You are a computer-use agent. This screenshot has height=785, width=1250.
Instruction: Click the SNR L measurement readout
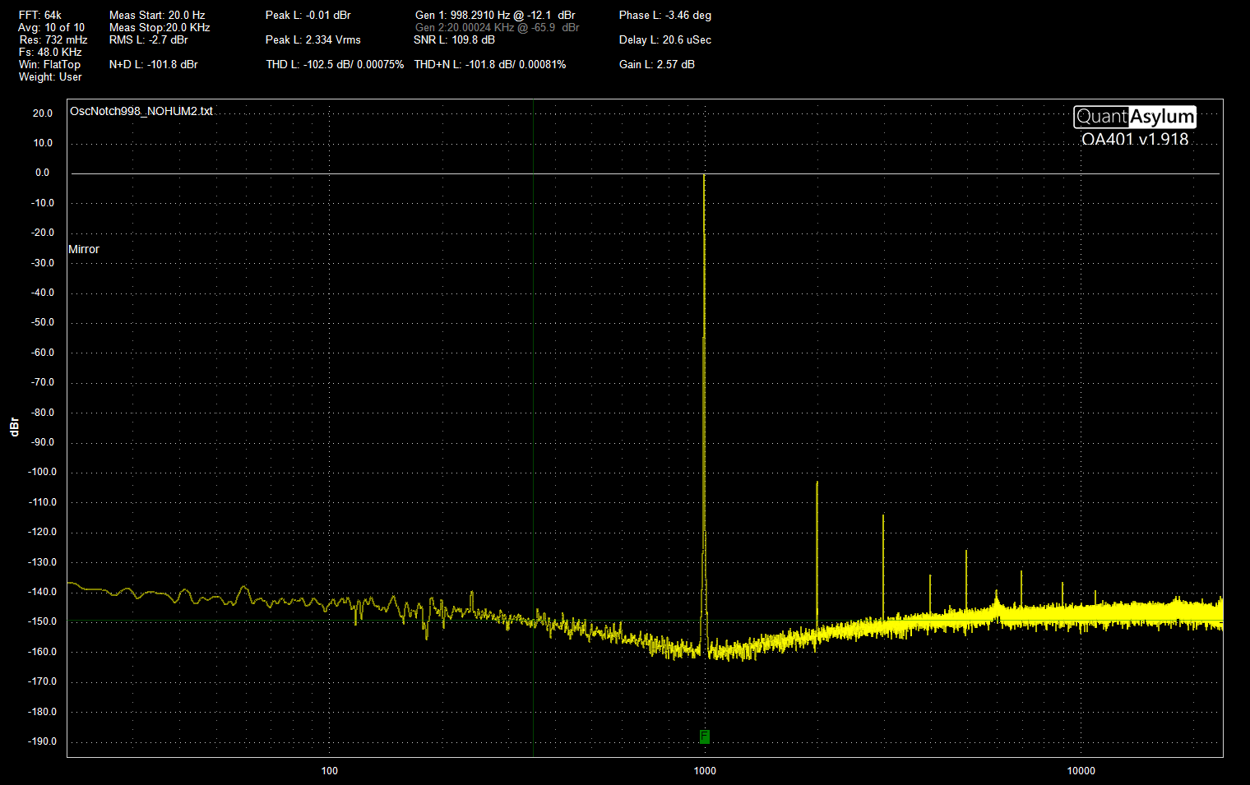454,39
